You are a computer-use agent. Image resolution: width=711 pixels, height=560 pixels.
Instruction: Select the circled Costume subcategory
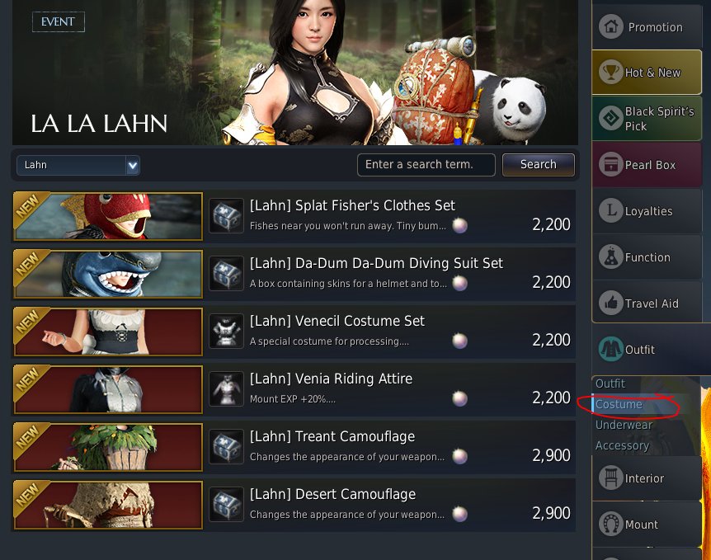[x=619, y=404]
